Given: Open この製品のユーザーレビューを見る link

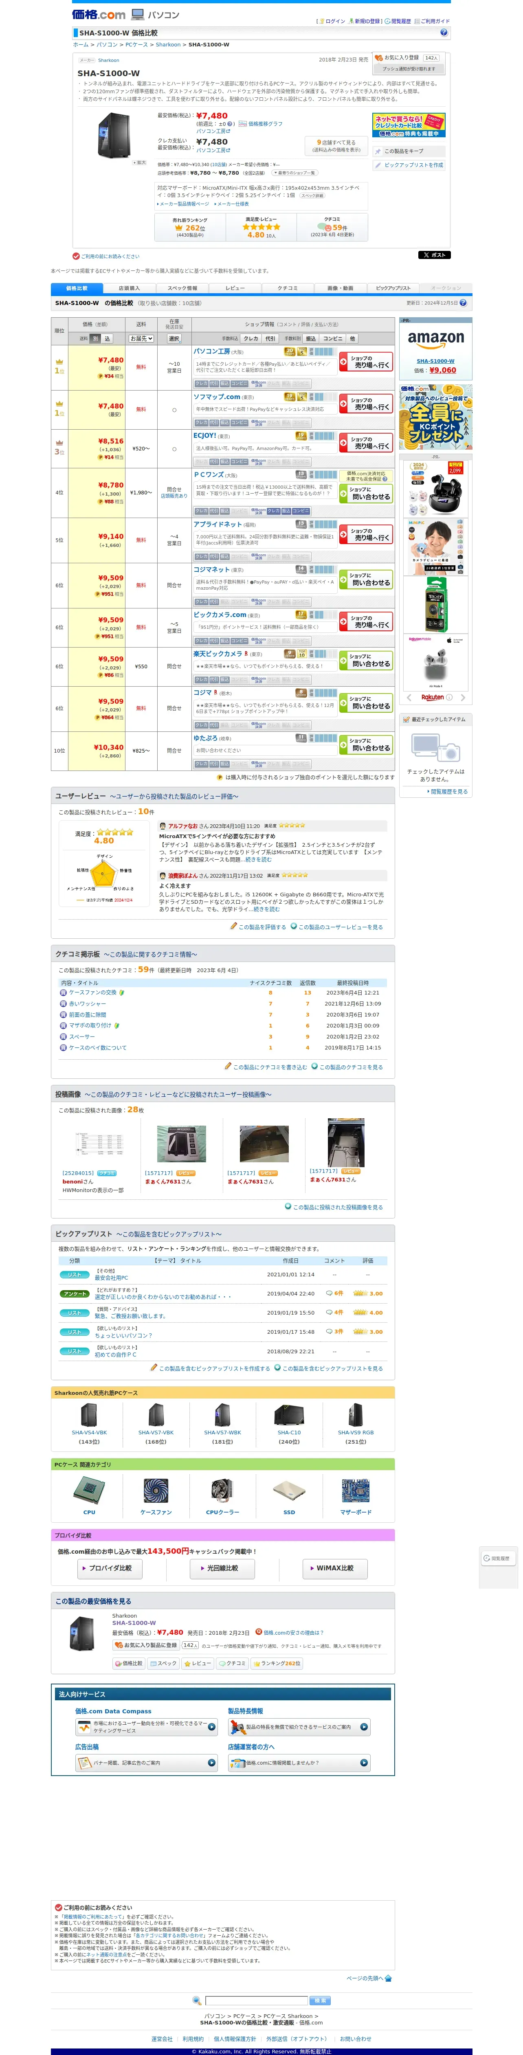Looking at the screenshot, I should [x=336, y=926].
